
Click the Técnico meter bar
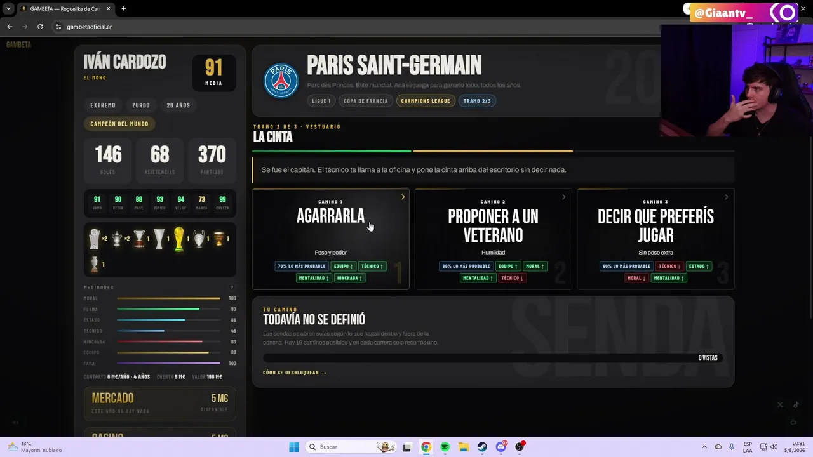(x=168, y=331)
